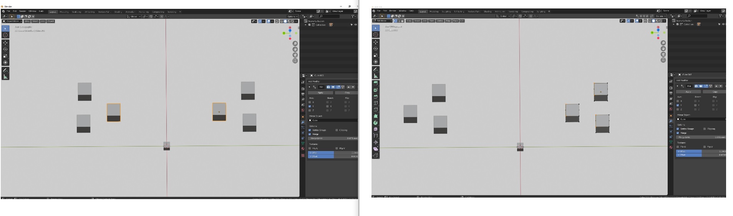Select Extrude Region tool in right Blender window
733x216 pixels.
(x=376, y=83)
